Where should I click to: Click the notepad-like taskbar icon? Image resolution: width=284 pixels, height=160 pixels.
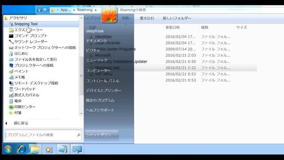(63, 149)
